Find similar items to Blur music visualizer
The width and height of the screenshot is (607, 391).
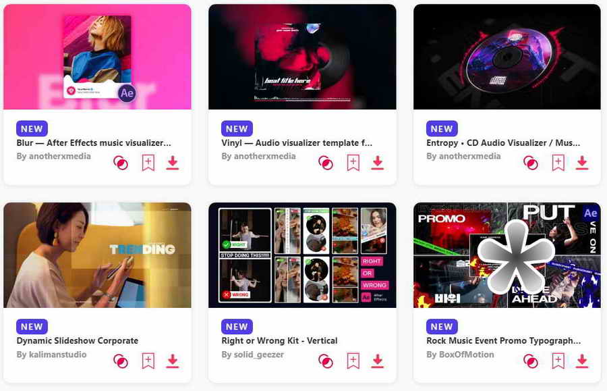click(121, 163)
